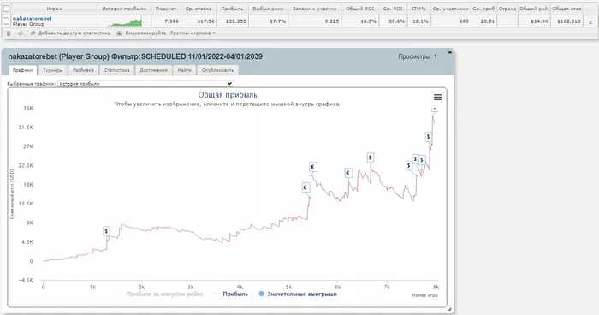Open the Турниры tab
This screenshot has height=315, width=599.
pos(53,70)
